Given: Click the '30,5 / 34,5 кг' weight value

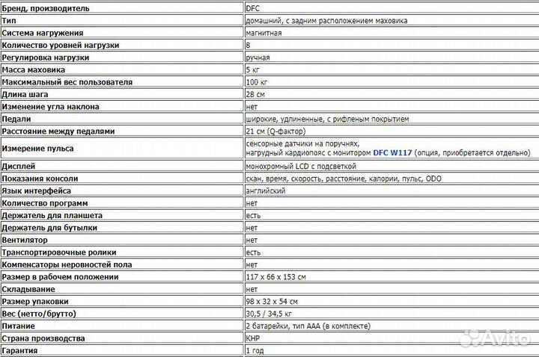Looking at the screenshot, I should click(x=270, y=313).
